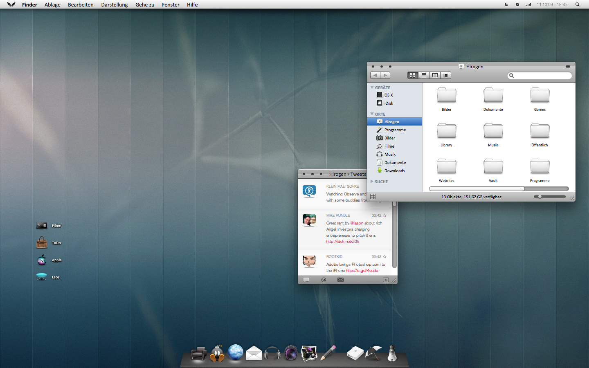Open the Fenster menu
The height and width of the screenshot is (368, 589).
click(171, 4)
